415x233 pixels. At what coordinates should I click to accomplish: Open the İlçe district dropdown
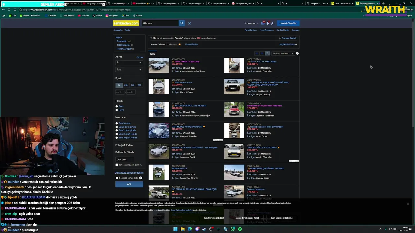(129, 70)
